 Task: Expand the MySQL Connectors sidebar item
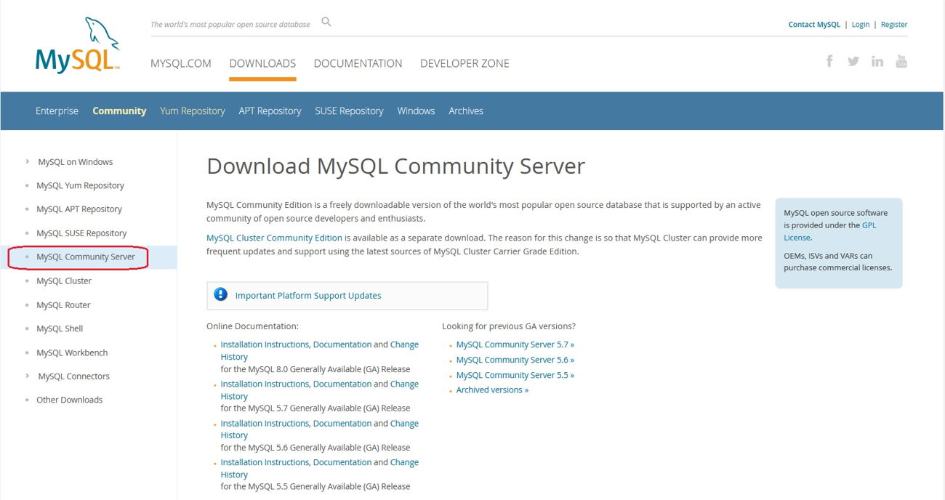click(x=28, y=376)
